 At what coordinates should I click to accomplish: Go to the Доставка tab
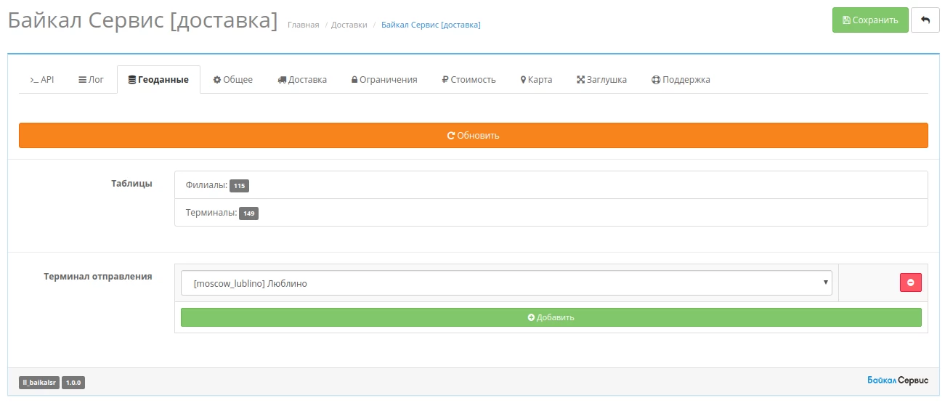pyautogui.click(x=302, y=79)
